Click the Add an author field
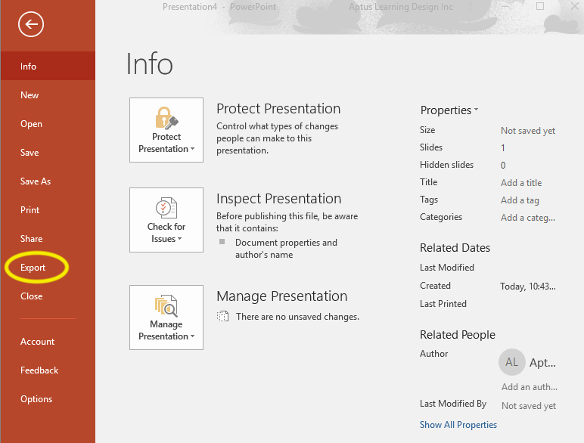584x443 pixels. click(x=530, y=387)
